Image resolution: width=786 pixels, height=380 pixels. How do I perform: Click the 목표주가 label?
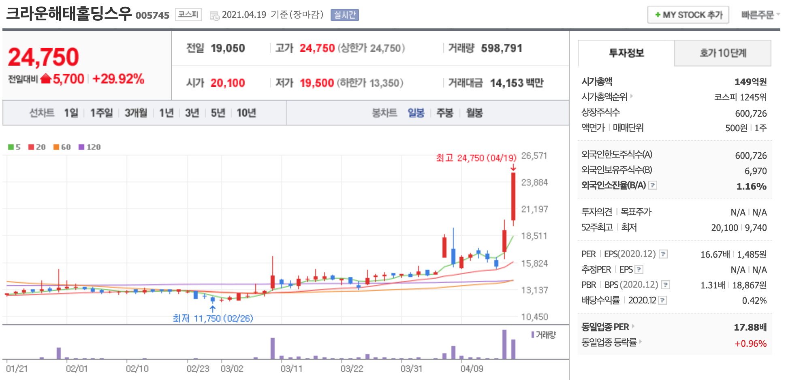click(x=636, y=212)
